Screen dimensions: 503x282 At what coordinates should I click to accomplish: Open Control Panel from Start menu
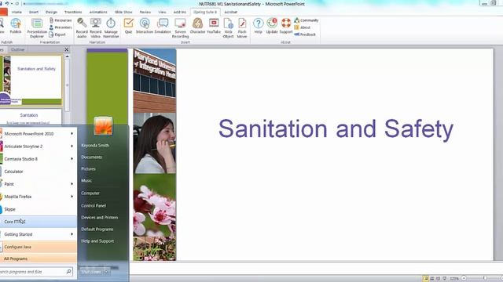94,205
